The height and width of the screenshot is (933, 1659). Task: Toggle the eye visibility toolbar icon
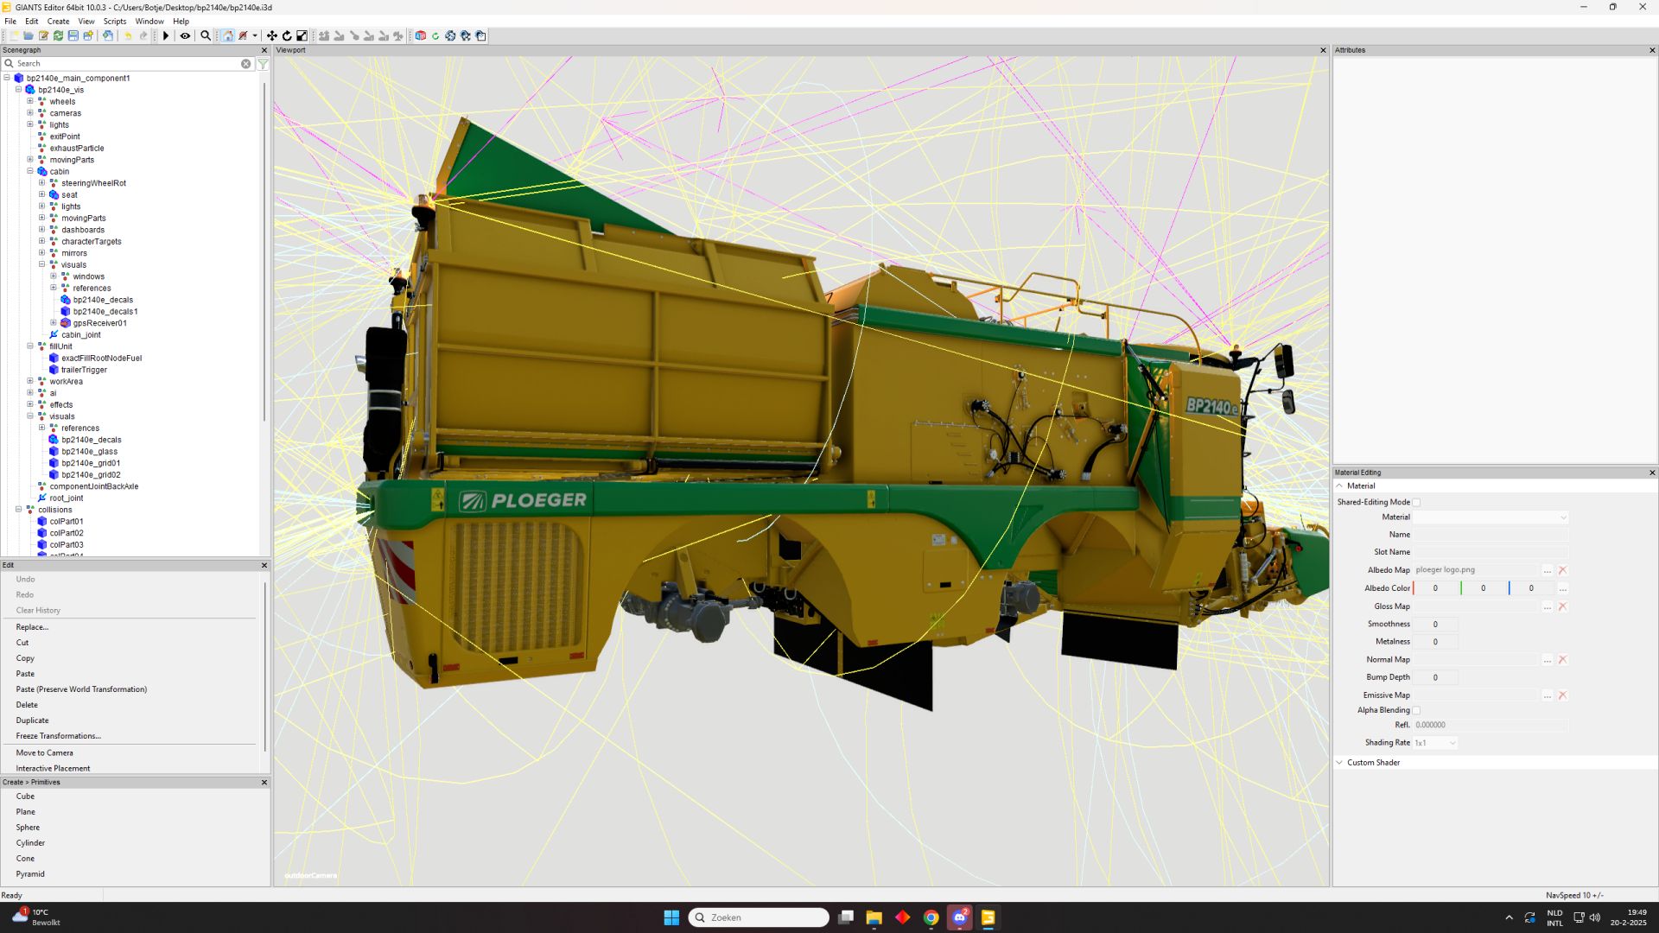point(185,36)
